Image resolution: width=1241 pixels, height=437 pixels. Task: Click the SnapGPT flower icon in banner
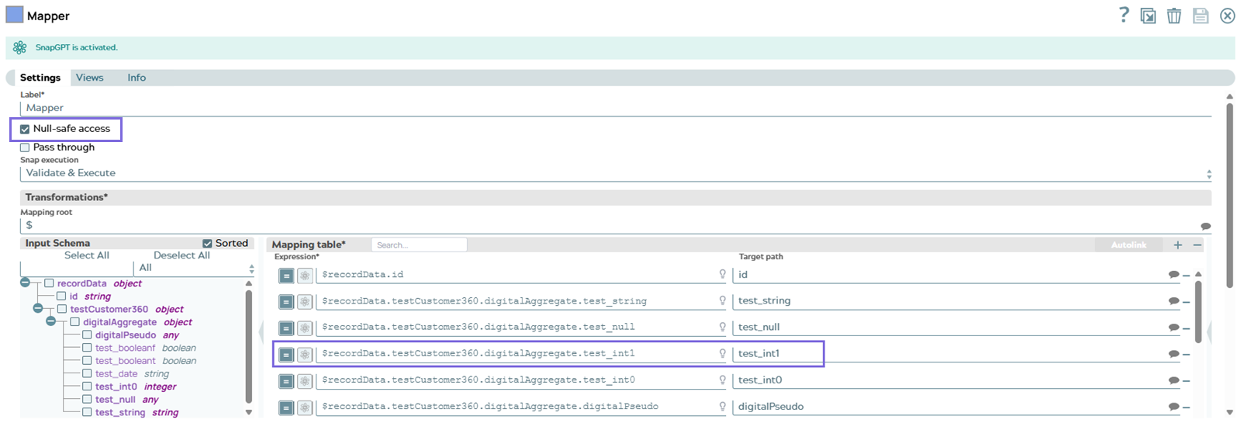pyautogui.click(x=20, y=47)
